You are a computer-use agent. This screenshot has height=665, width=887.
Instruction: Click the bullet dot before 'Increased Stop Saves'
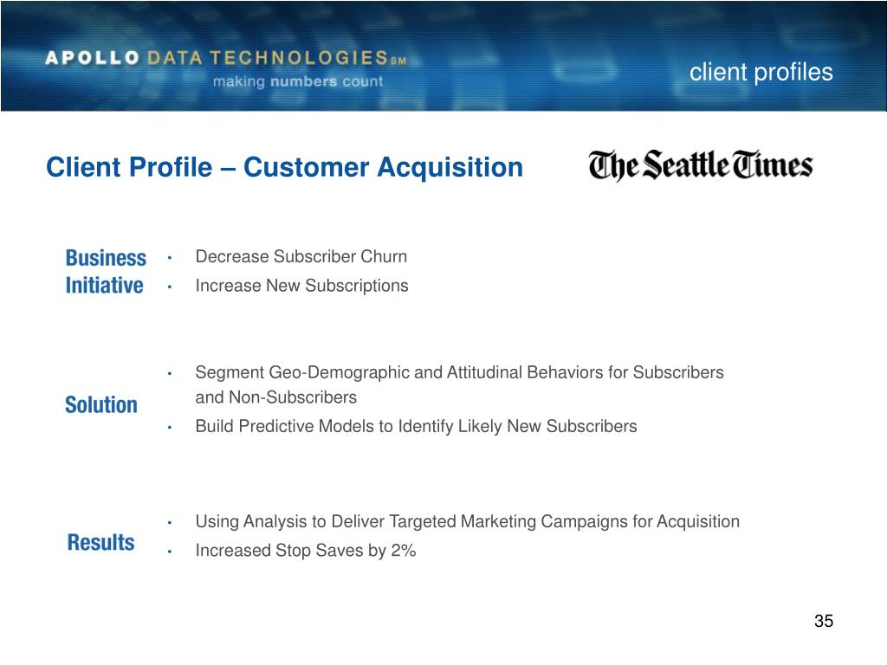point(169,552)
